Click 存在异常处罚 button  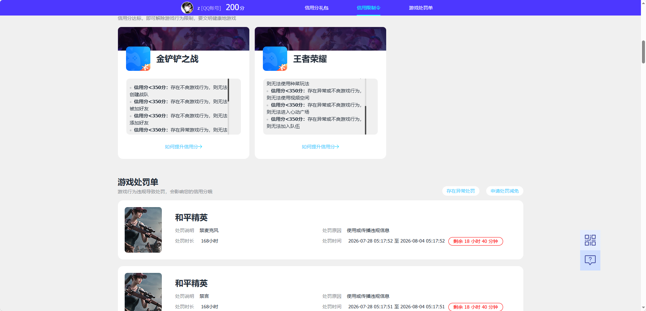pyautogui.click(x=461, y=191)
